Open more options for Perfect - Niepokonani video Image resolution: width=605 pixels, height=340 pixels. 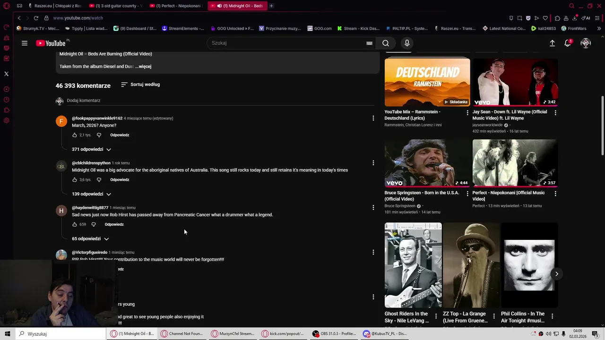[x=555, y=193]
